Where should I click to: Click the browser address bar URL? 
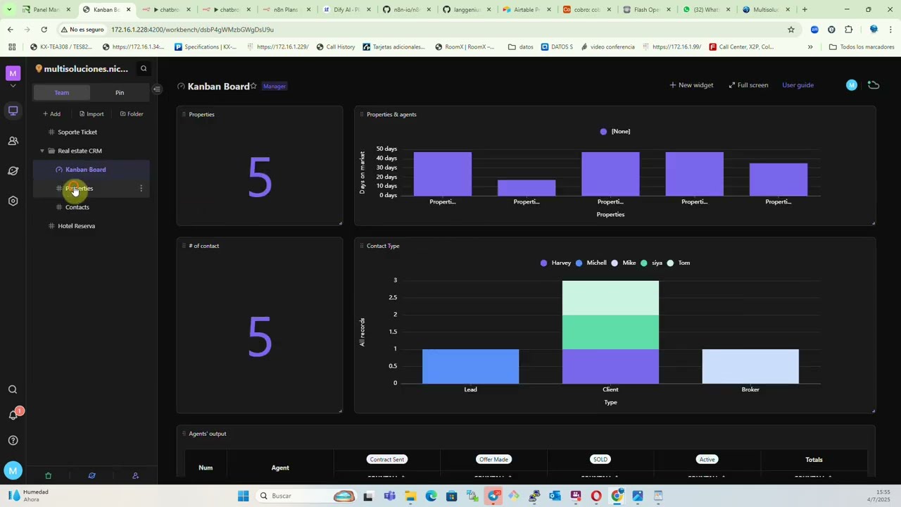point(192,30)
